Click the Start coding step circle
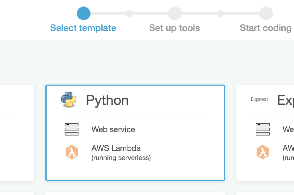 (266, 14)
